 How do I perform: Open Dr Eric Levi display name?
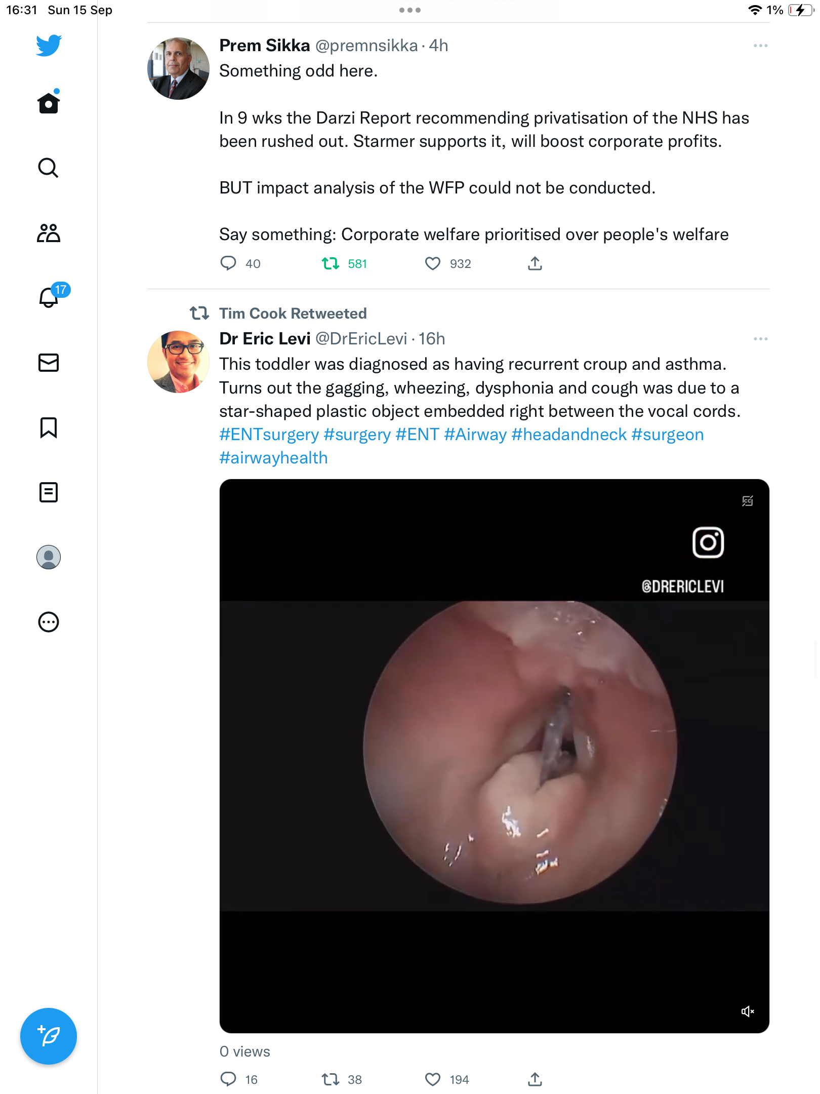click(x=265, y=339)
